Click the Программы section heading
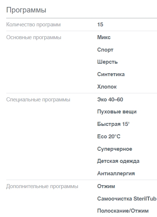The image size is (157, 217). click(x=26, y=10)
